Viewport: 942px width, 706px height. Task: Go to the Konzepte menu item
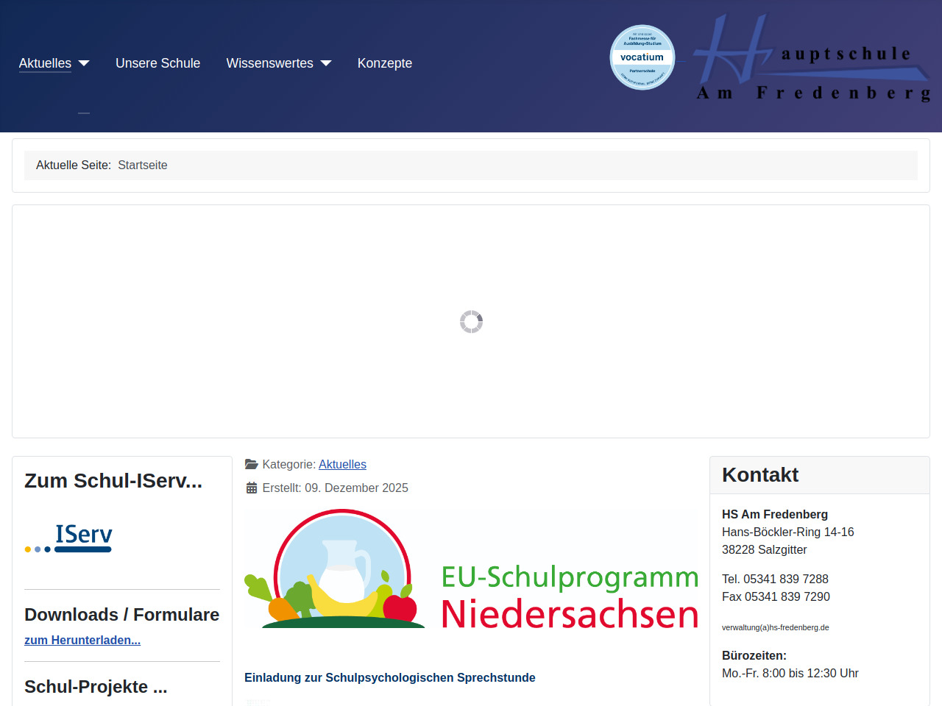click(x=384, y=63)
